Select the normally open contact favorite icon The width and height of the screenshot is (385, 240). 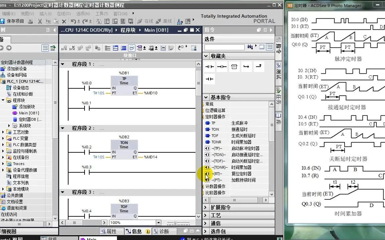(210, 79)
